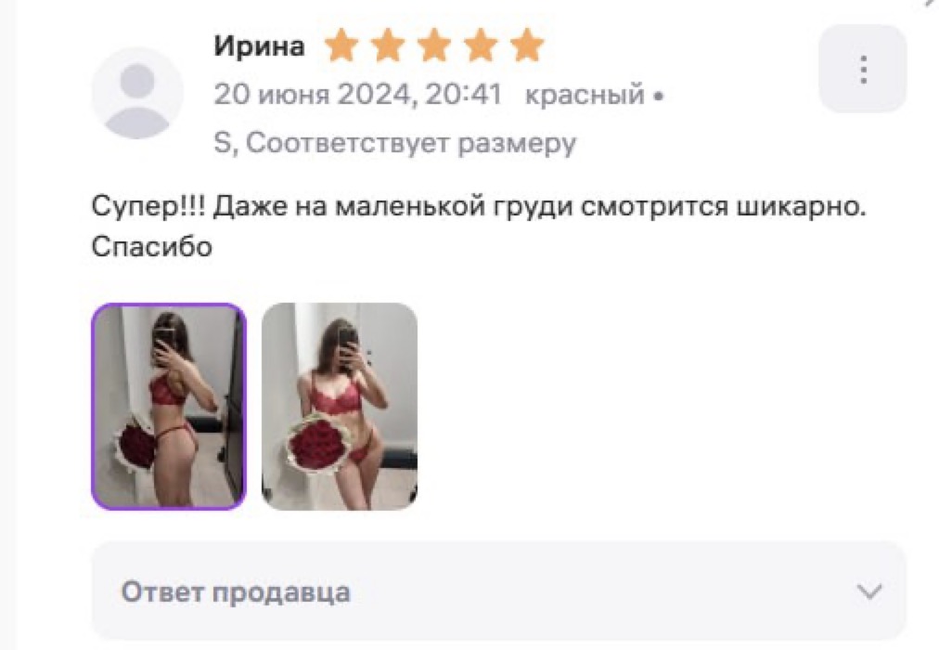Expand the Ответ продавца panel
Viewport: 939px width, 650px height.
498,591
